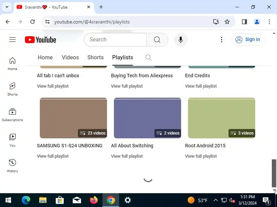Open Microsoft Store from taskbar
Image resolution: width=277 pixels, height=207 pixels.
[60, 200]
